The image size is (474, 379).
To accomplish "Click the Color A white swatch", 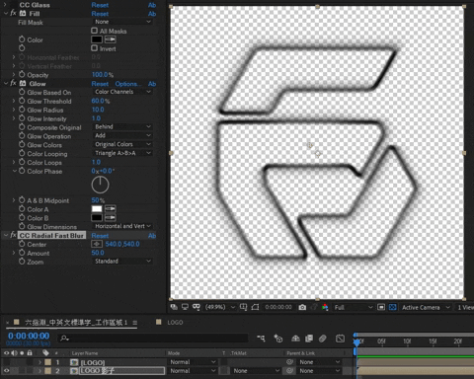I will (97, 209).
